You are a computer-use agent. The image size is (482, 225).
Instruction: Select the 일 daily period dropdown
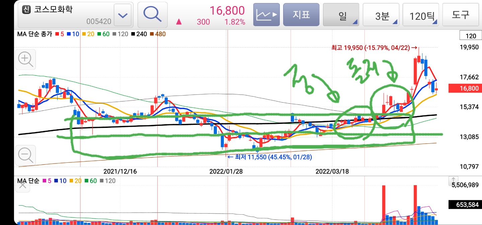341,15
